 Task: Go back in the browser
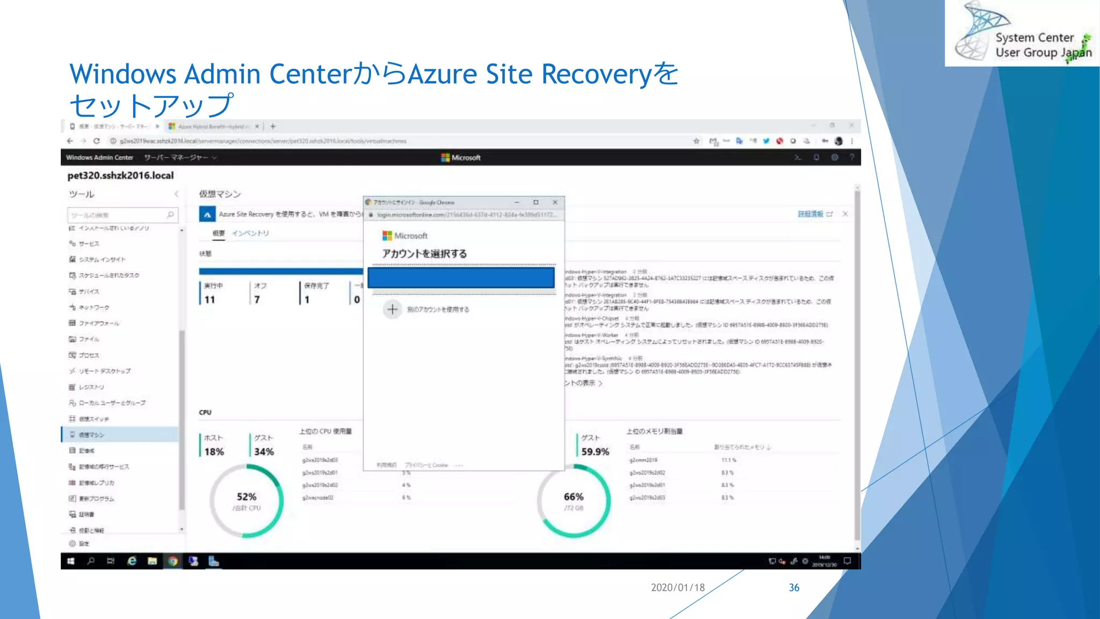coord(70,141)
